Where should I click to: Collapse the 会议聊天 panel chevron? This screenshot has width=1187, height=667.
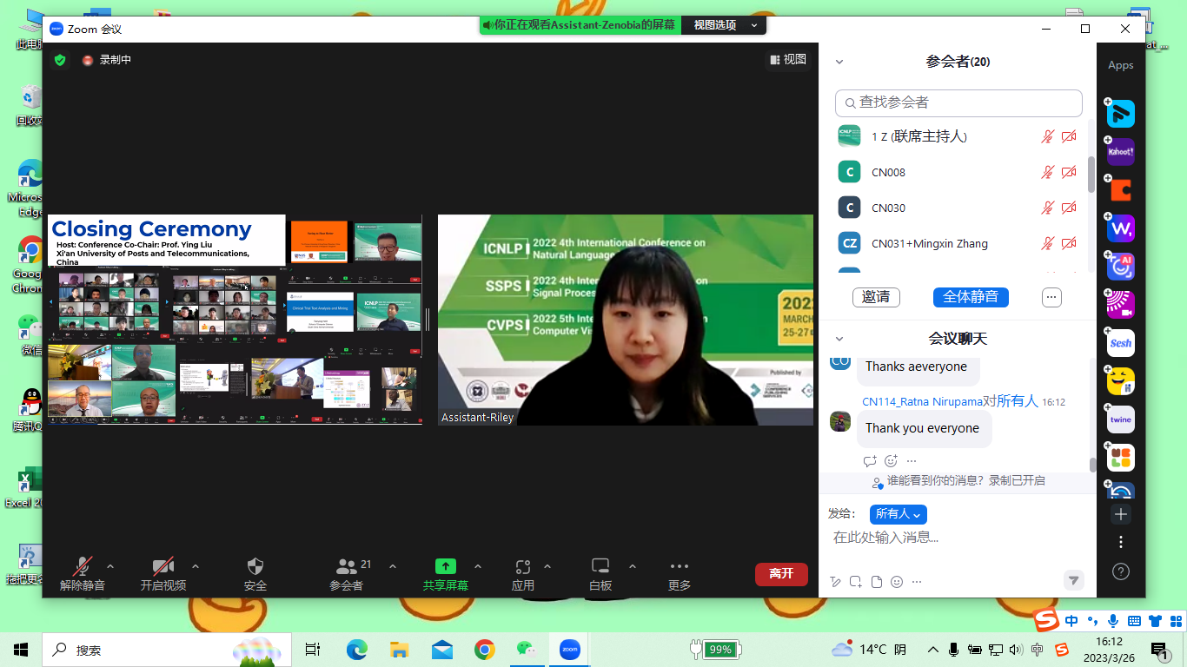[x=839, y=339]
